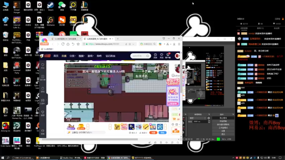Go to browser home page icon
The width and height of the screenshot is (285, 160).
point(68,44)
